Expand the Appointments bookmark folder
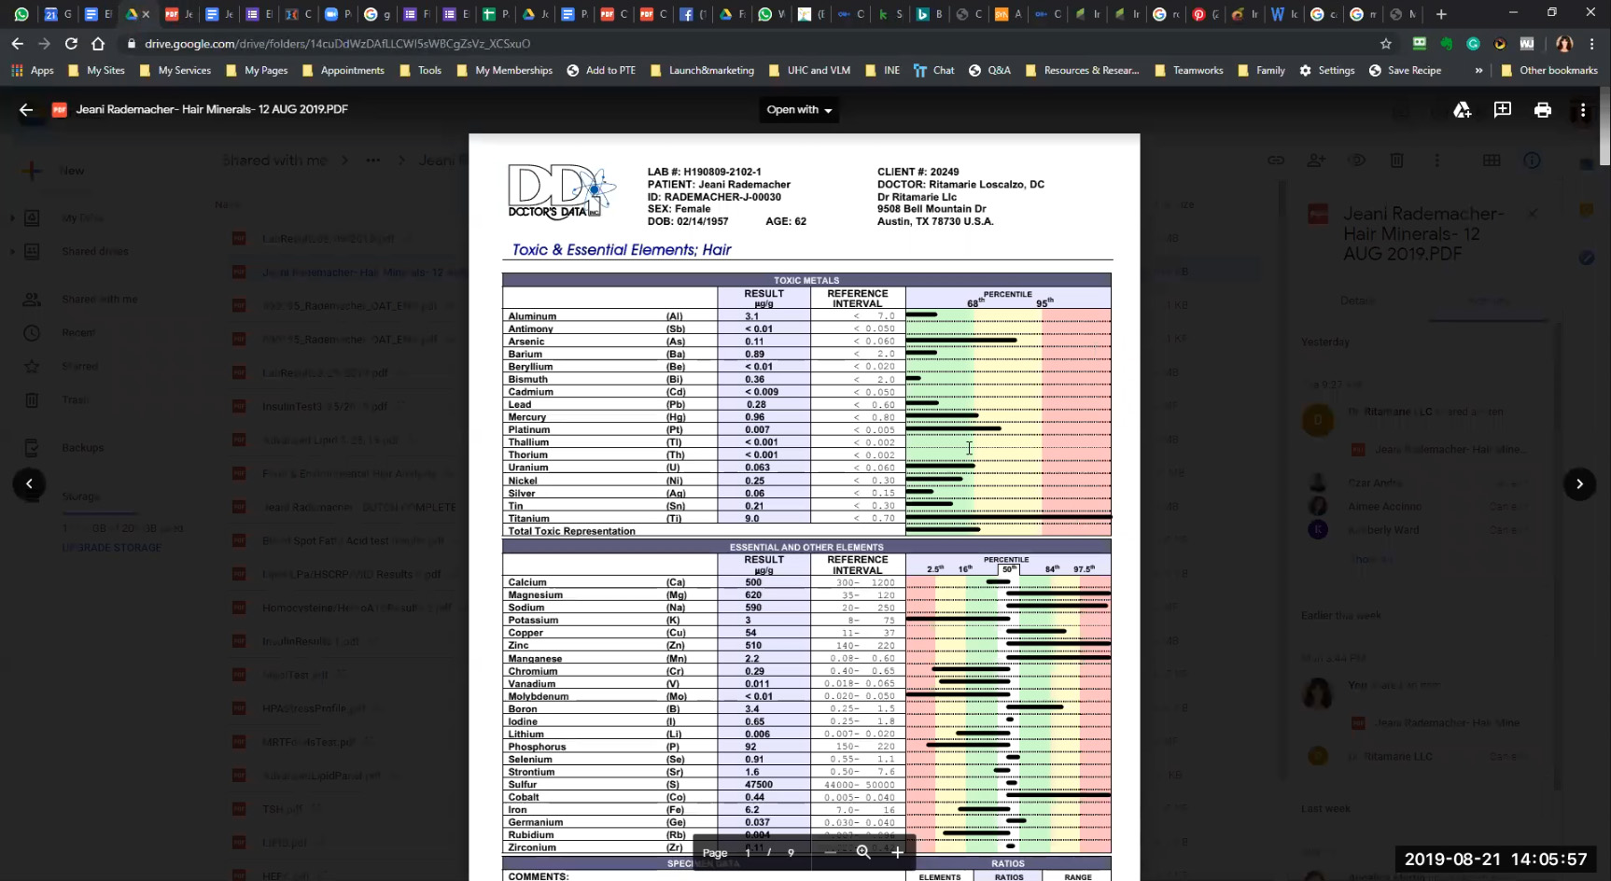 [343, 70]
